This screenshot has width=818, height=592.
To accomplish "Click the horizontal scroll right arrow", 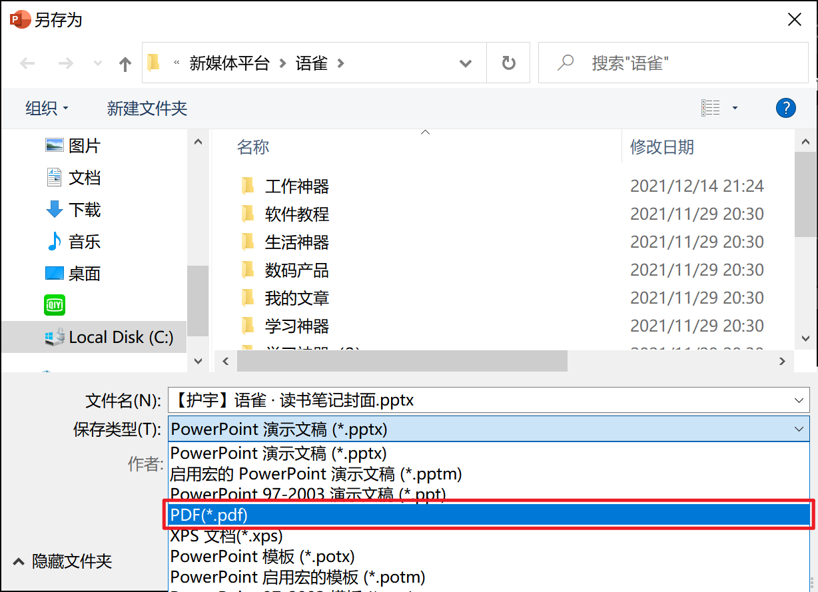I will point(782,361).
